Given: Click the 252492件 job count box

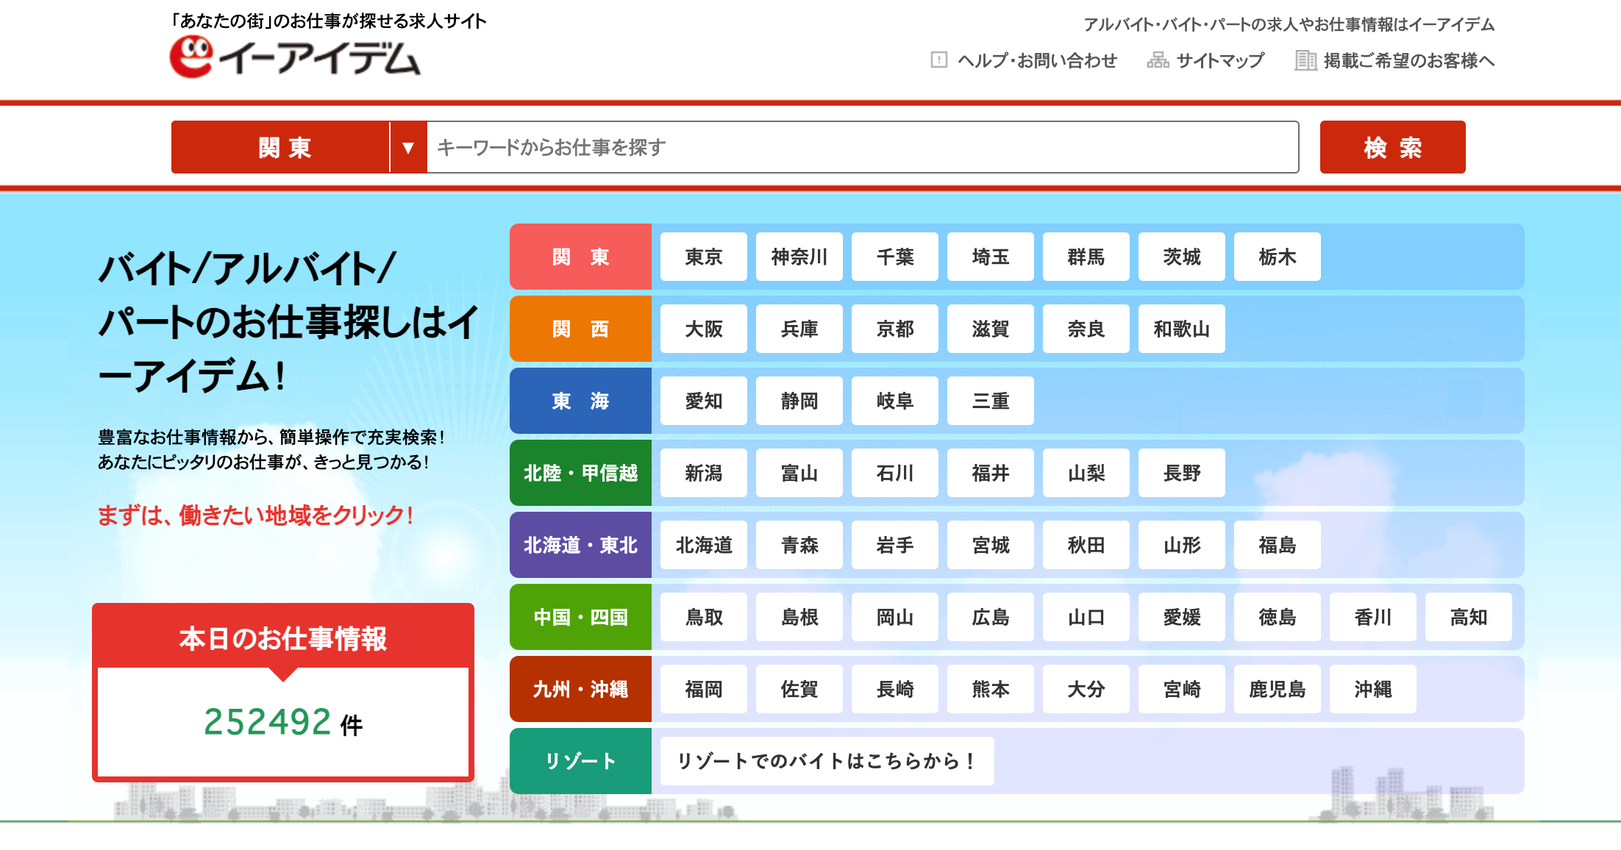Looking at the screenshot, I should click(283, 721).
